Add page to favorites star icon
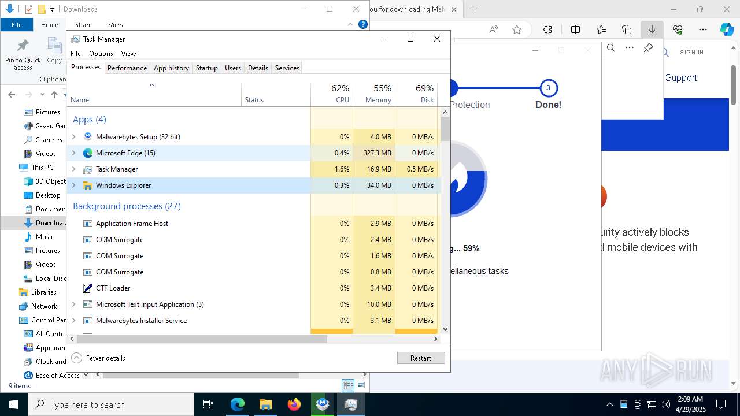740x416 pixels. pyautogui.click(x=517, y=29)
